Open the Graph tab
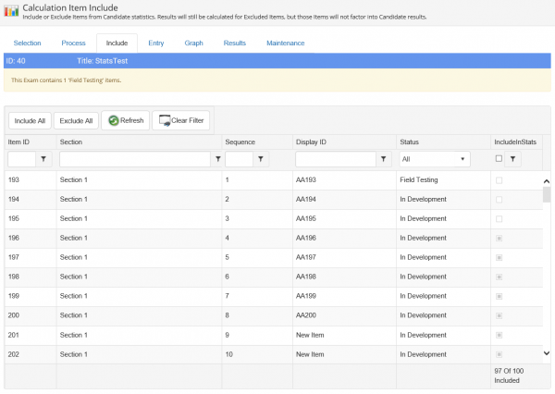Screen dimensions: 555x394 point(193,43)
